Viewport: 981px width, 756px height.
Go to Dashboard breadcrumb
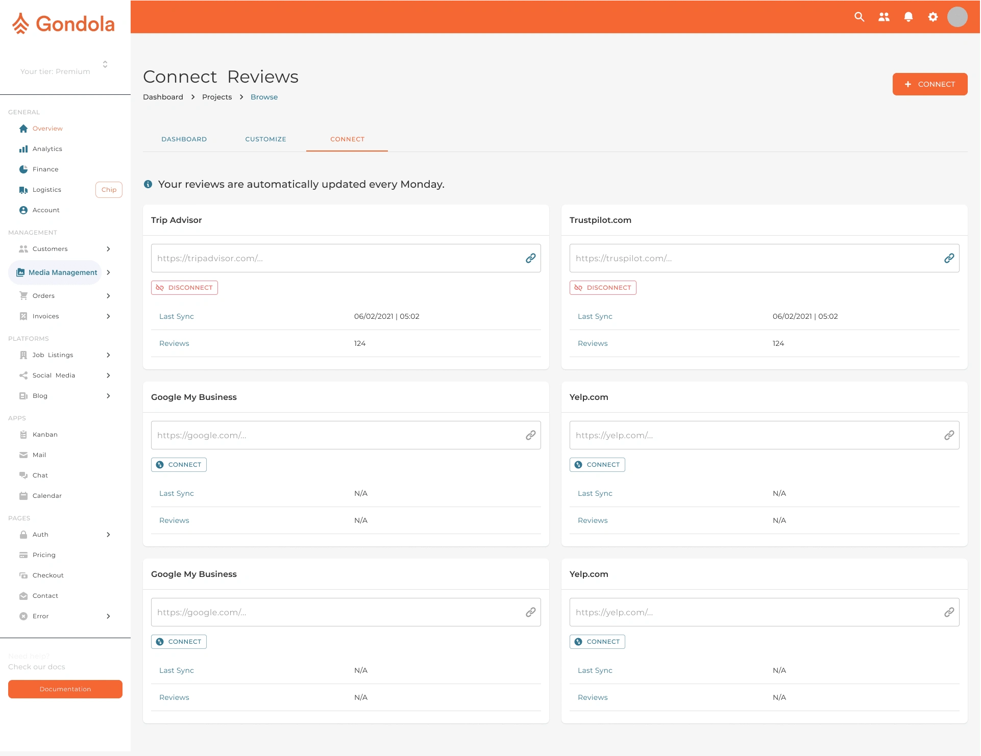(163, 97)
